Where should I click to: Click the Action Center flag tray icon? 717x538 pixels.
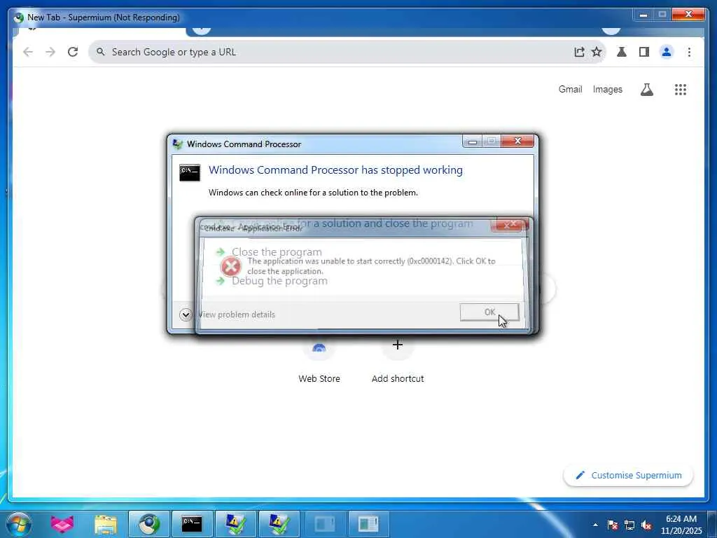coord(612,525)
